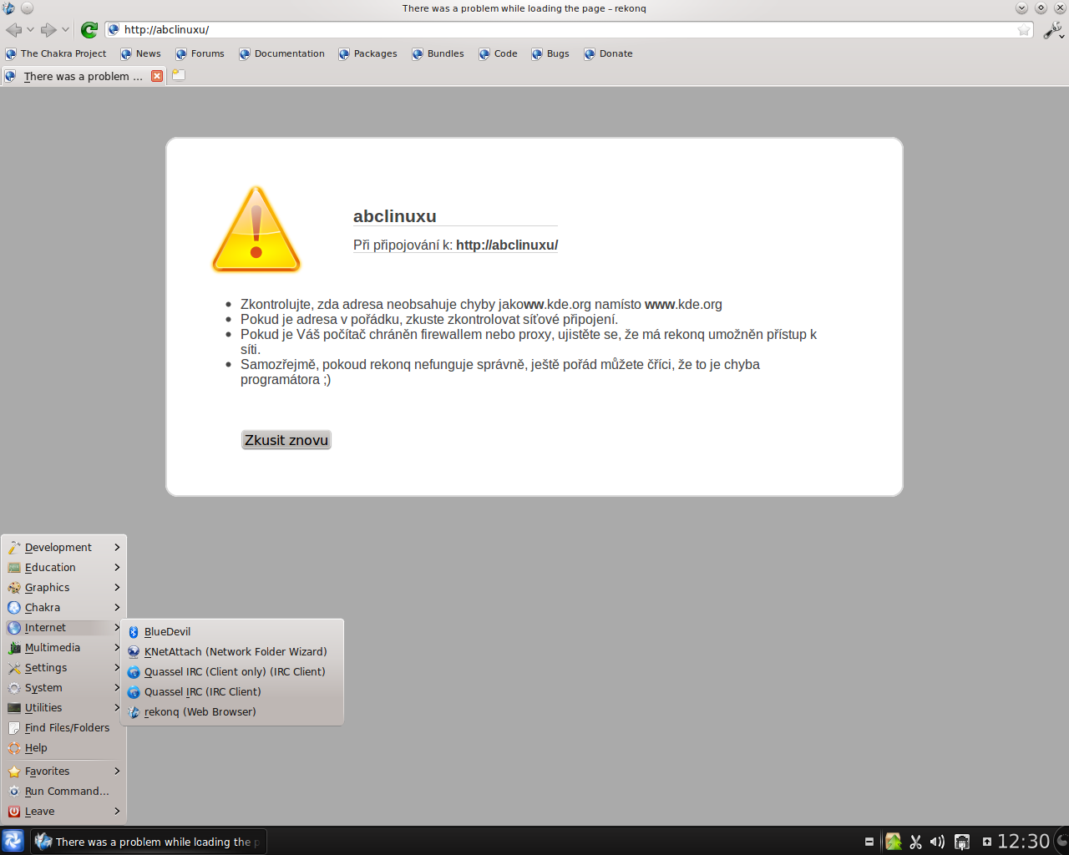Open a new tab with the tab-bar button

pyautogui.click(x=179, y=75)
